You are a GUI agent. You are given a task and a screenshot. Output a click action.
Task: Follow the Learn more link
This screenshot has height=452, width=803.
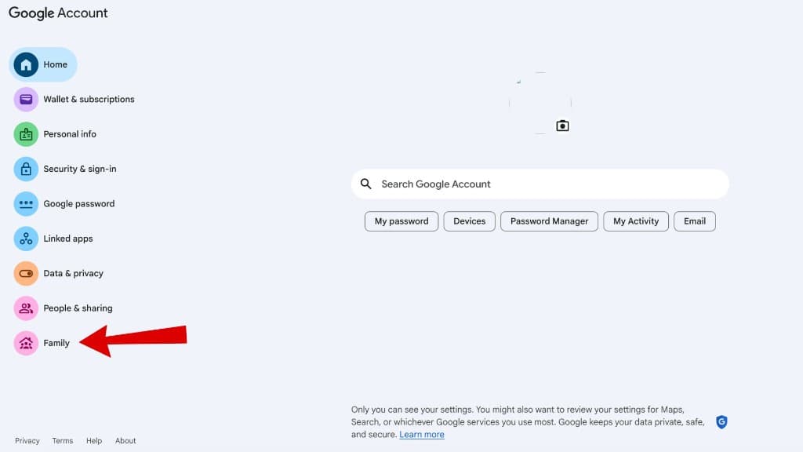click(x=422, y=435)
